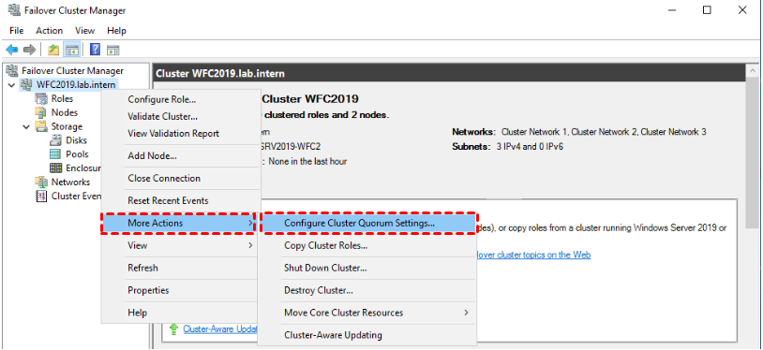Viewport: 763px width, 350px height.
Task: Click the 'None in the last hour' text
Action: [x=307, y=161]
